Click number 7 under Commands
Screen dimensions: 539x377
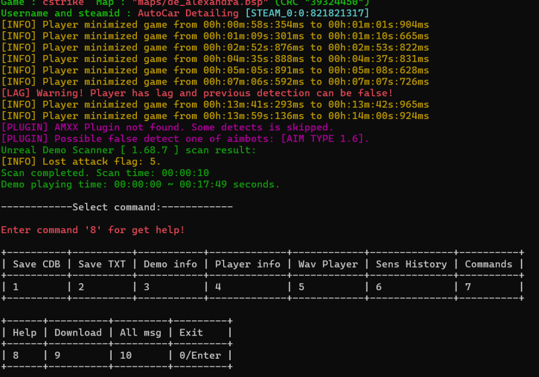point(468,287)
